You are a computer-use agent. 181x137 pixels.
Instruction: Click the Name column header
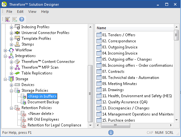[134, 28]
